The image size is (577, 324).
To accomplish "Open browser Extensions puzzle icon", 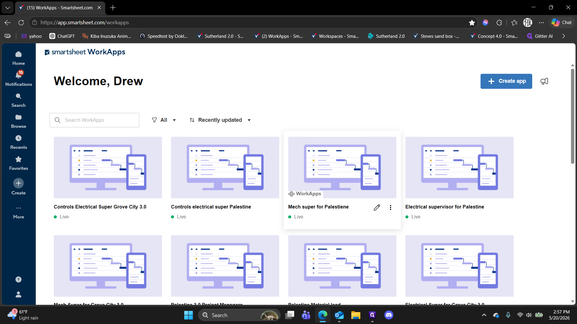I will click(x=499, y=22).
